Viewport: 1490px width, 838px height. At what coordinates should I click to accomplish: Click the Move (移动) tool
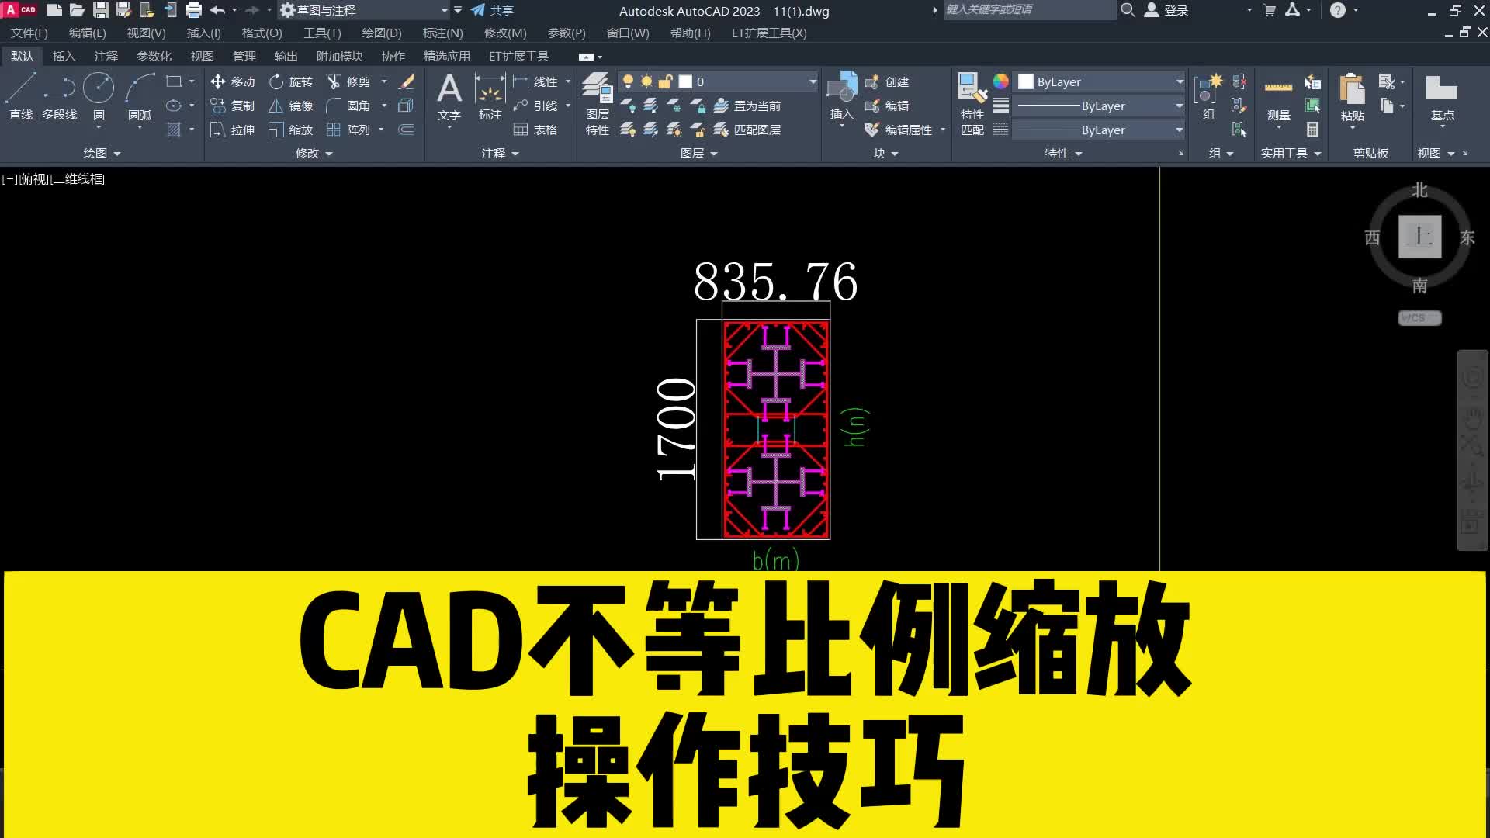click(233, 81)
